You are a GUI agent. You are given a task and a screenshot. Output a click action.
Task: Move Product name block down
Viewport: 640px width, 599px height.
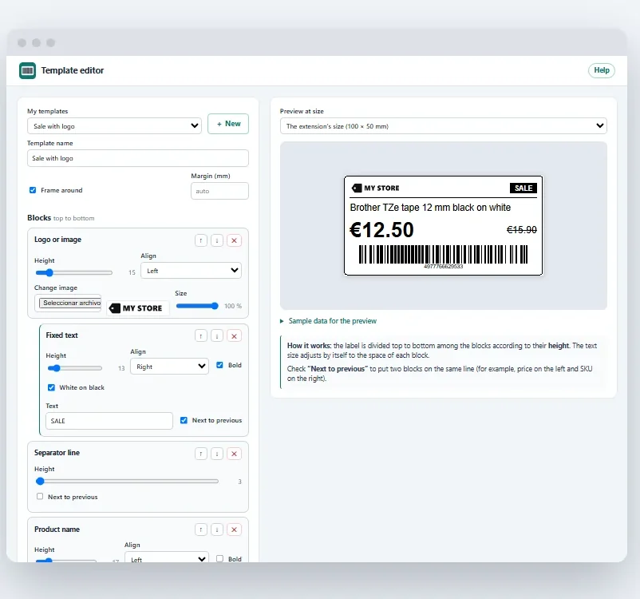pos(217,530)
